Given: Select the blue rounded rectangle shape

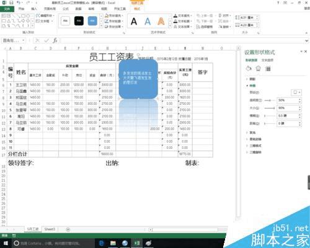Looking at the screenshot, I should tap(138, 79).
